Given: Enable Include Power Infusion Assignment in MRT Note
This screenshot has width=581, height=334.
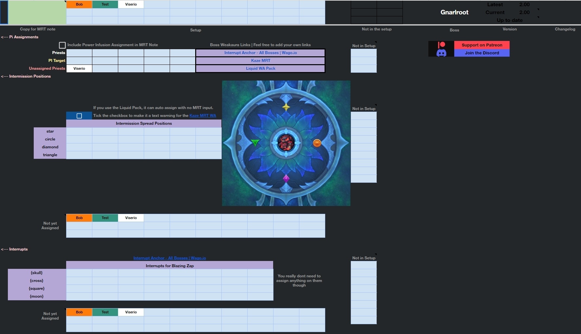Looking at the screenshot, I should pos(62,45).
